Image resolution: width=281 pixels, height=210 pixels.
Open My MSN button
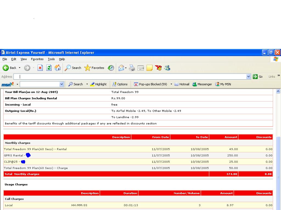[x=223, y=84]
